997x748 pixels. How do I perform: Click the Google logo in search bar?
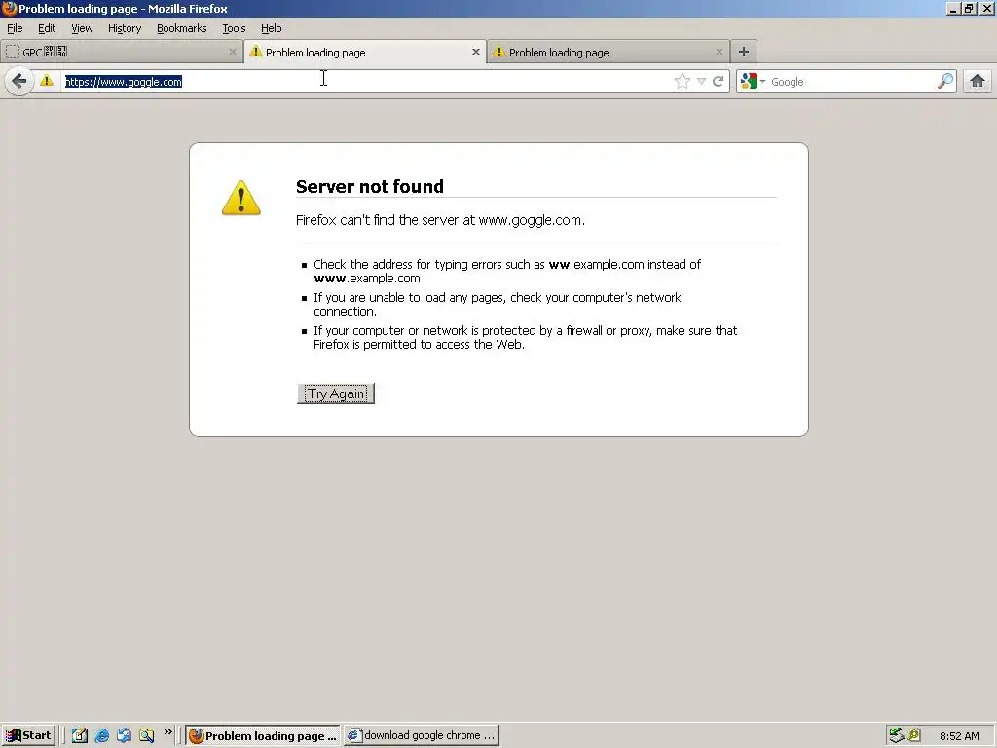coord(749,82)
